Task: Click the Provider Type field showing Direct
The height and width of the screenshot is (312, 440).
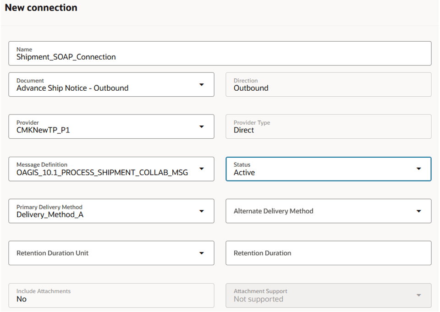Action: [x=328, y=127]
